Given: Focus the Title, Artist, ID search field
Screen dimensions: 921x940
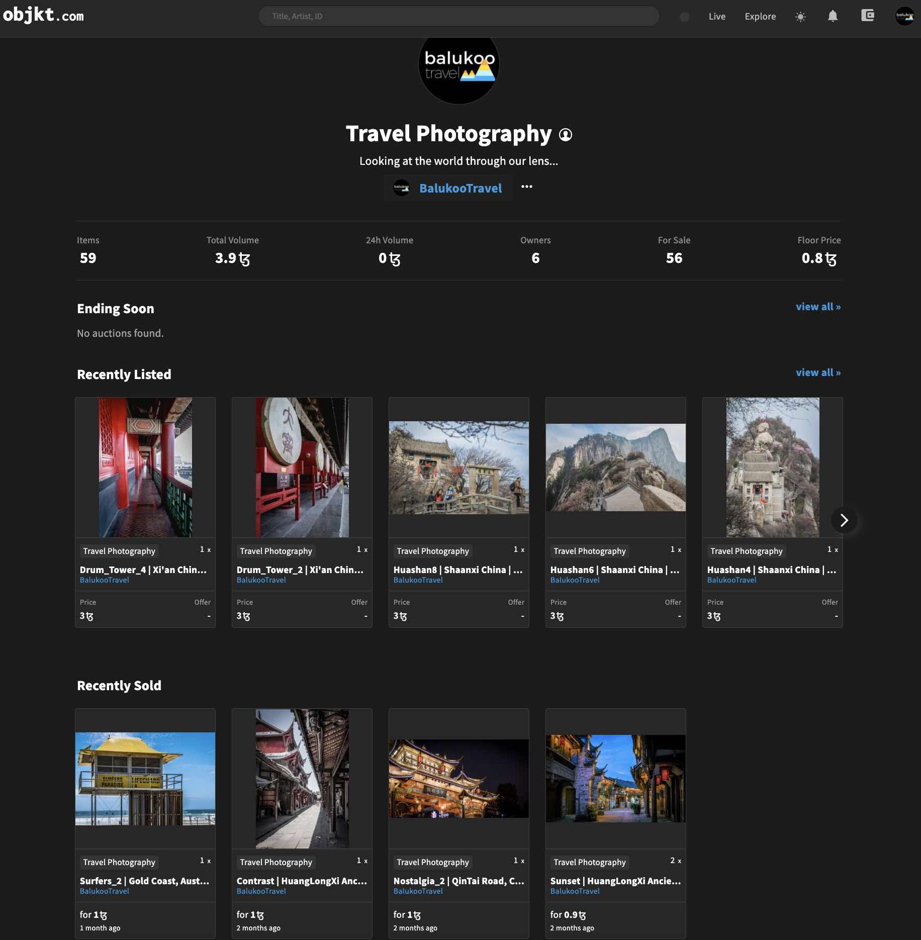Looking at the screenshot, I should point(458,17).
